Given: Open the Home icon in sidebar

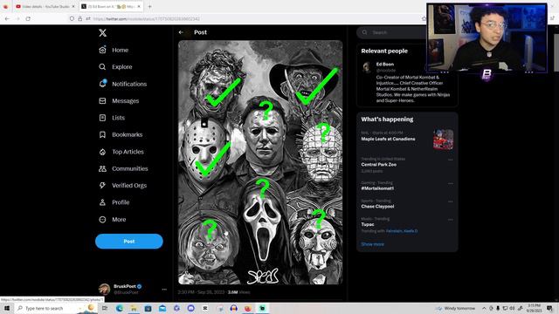Looking at the screenshot, I should pos(102,50).
